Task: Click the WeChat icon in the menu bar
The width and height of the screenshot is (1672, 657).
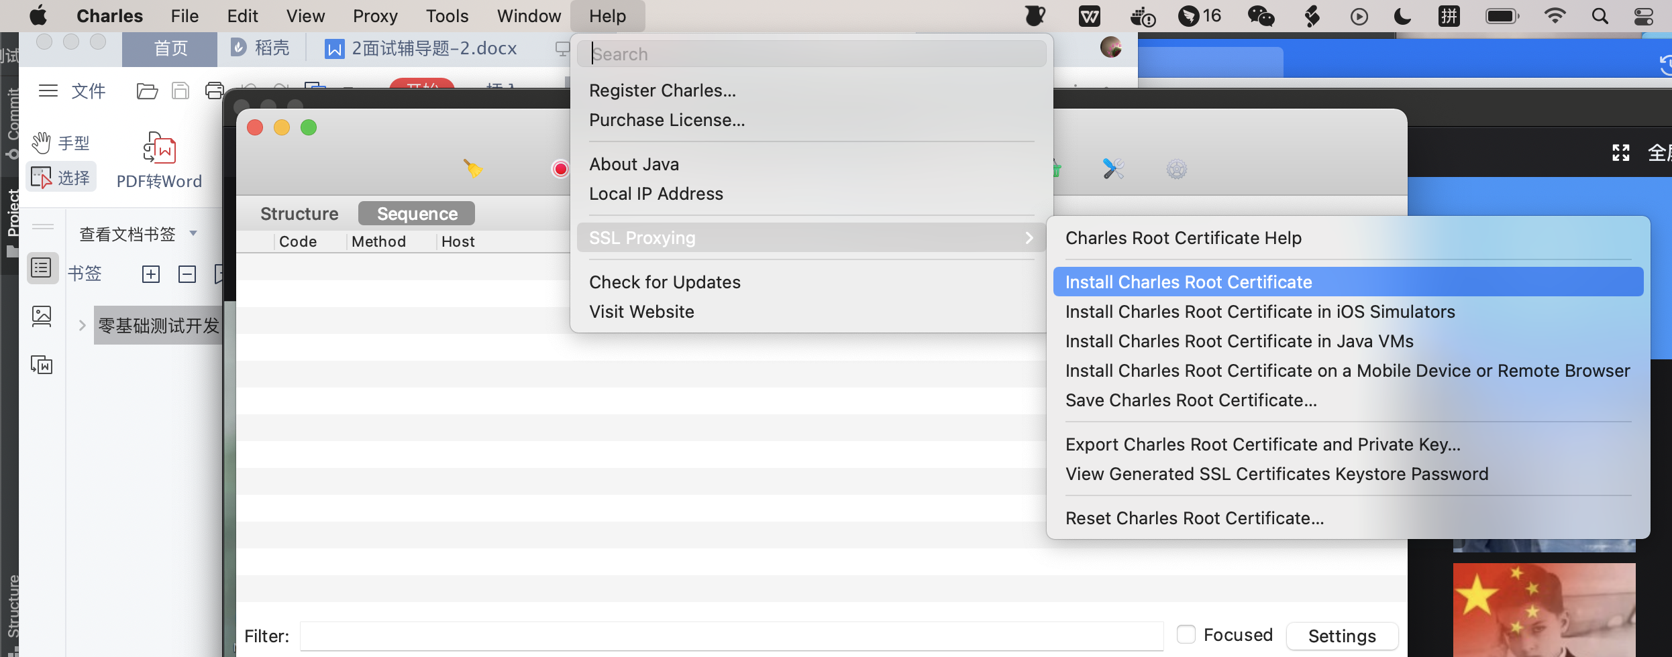Action: pos(1261,16)
